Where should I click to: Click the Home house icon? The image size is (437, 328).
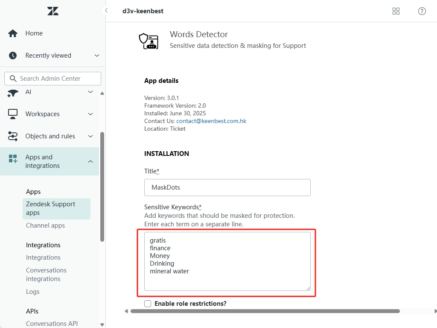pyautogui.click(x=13, y=33)
